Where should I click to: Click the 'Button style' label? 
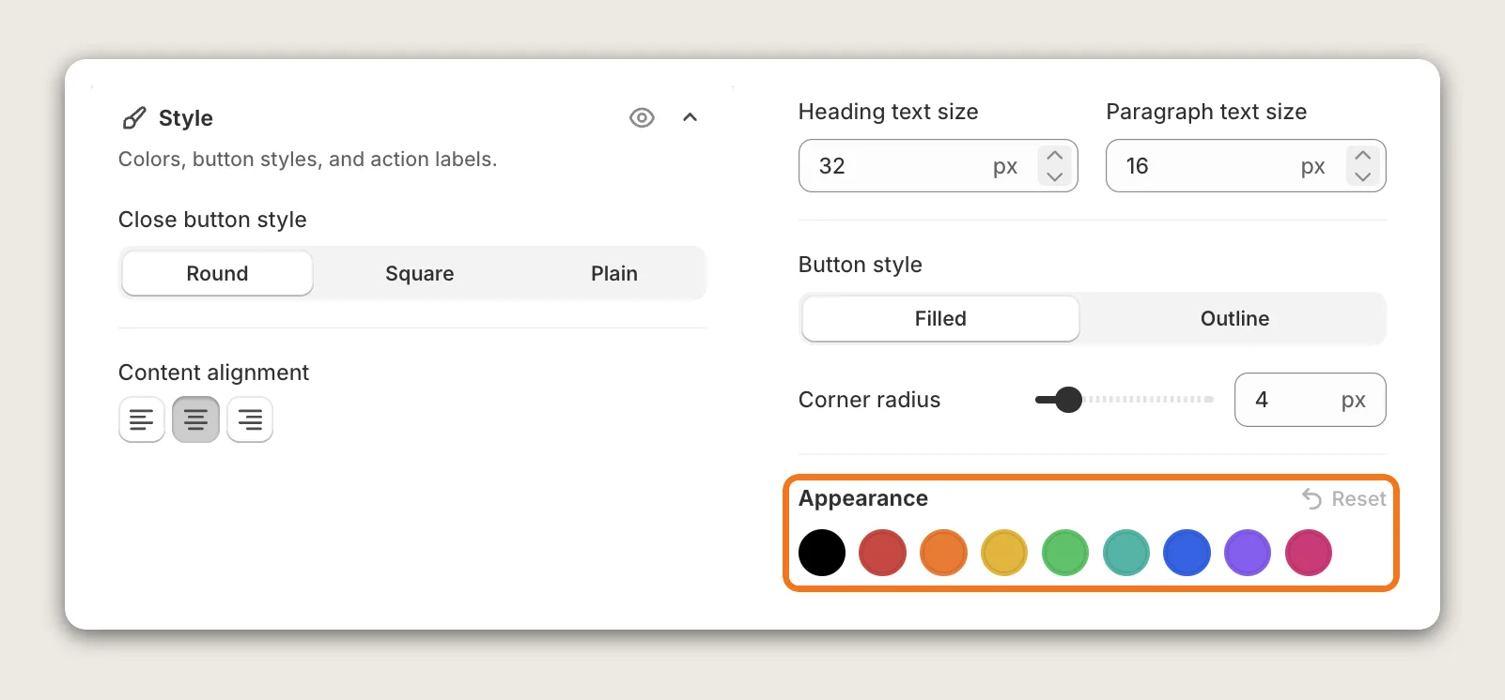(x=861, y=265)
